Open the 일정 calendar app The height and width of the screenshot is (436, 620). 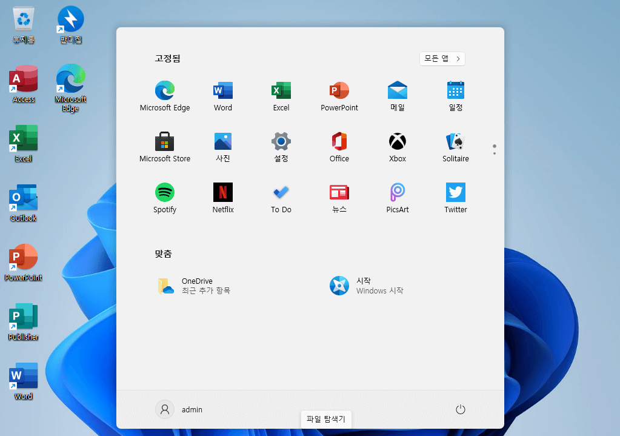455,96
